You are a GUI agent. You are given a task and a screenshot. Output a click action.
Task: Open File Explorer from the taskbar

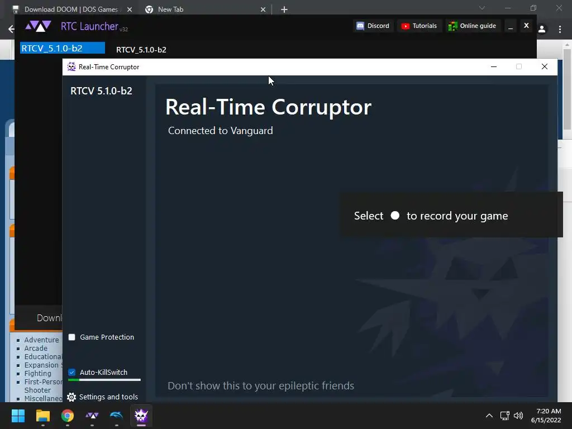(x=42, y=416)
